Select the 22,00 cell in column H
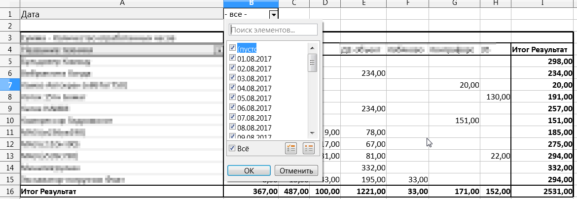 pyautogui.click(x=495, y=156)
